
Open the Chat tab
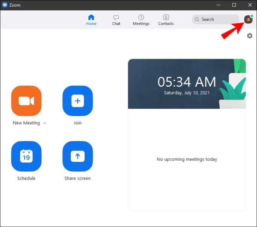116,20
